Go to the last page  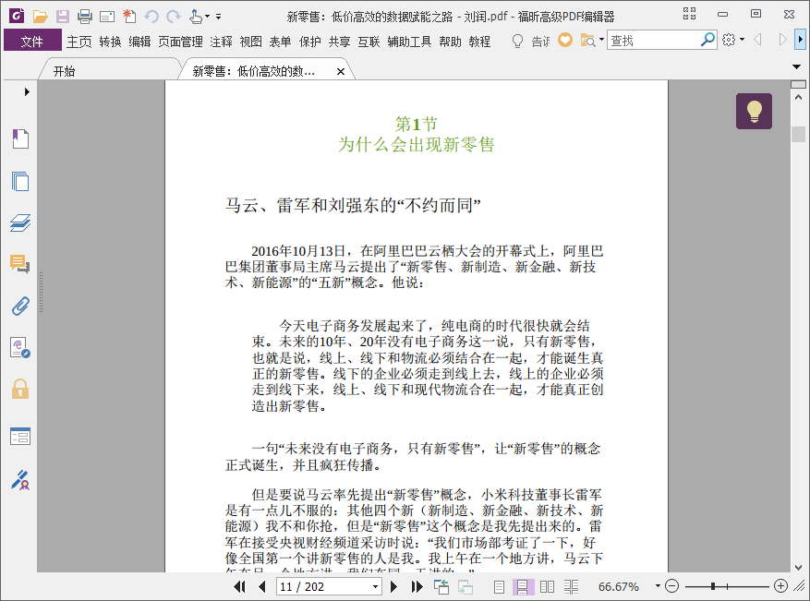point(417,586)
